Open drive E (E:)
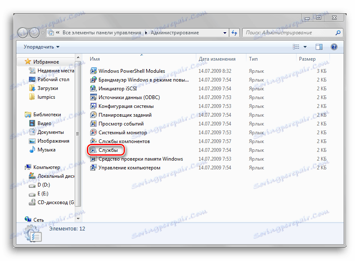Viewport: 360px width, 261px height. click(43, 194)
